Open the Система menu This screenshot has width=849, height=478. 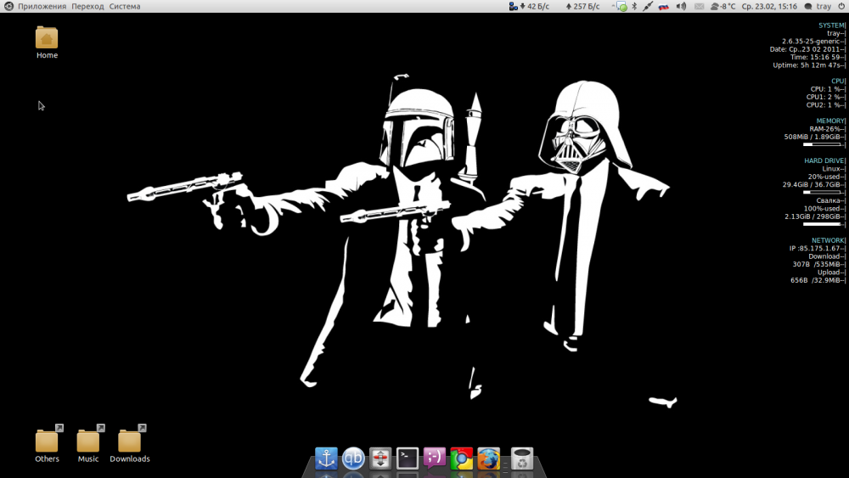pos(125,7)
